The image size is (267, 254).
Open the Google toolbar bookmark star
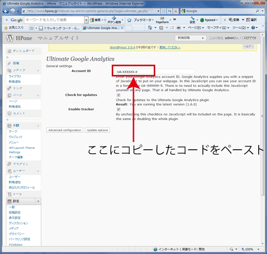[130, 20]
